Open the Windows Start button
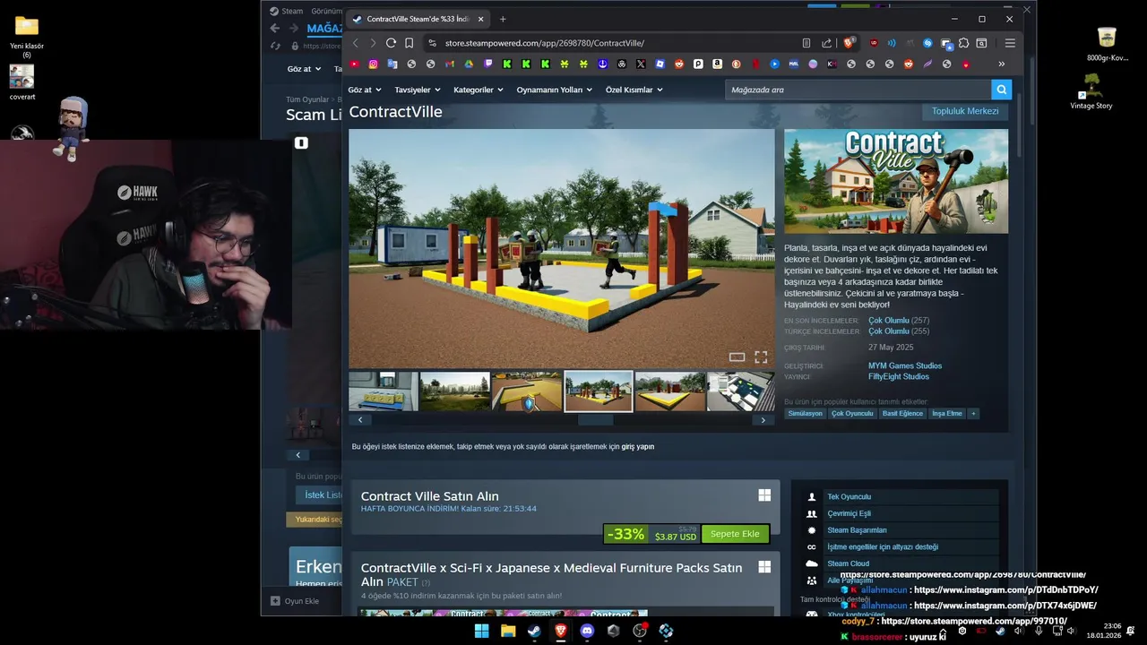The width and height of the screenshot is (1147, 645). [481, 631]
